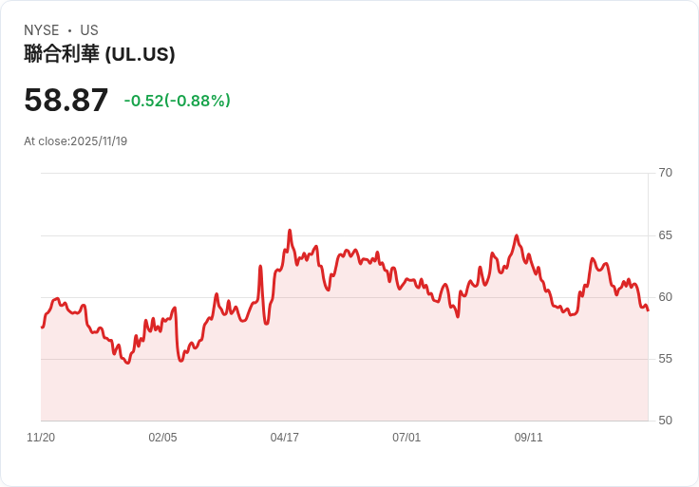699x487 pixels.
Task: Click the 07/01 x-axis date label
Action: (x=406, y=438)
